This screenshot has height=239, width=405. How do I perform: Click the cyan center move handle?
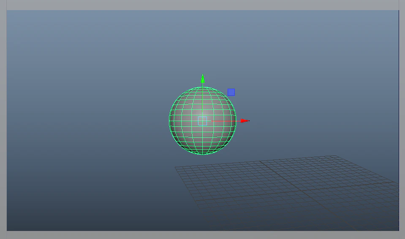(203, 121)
